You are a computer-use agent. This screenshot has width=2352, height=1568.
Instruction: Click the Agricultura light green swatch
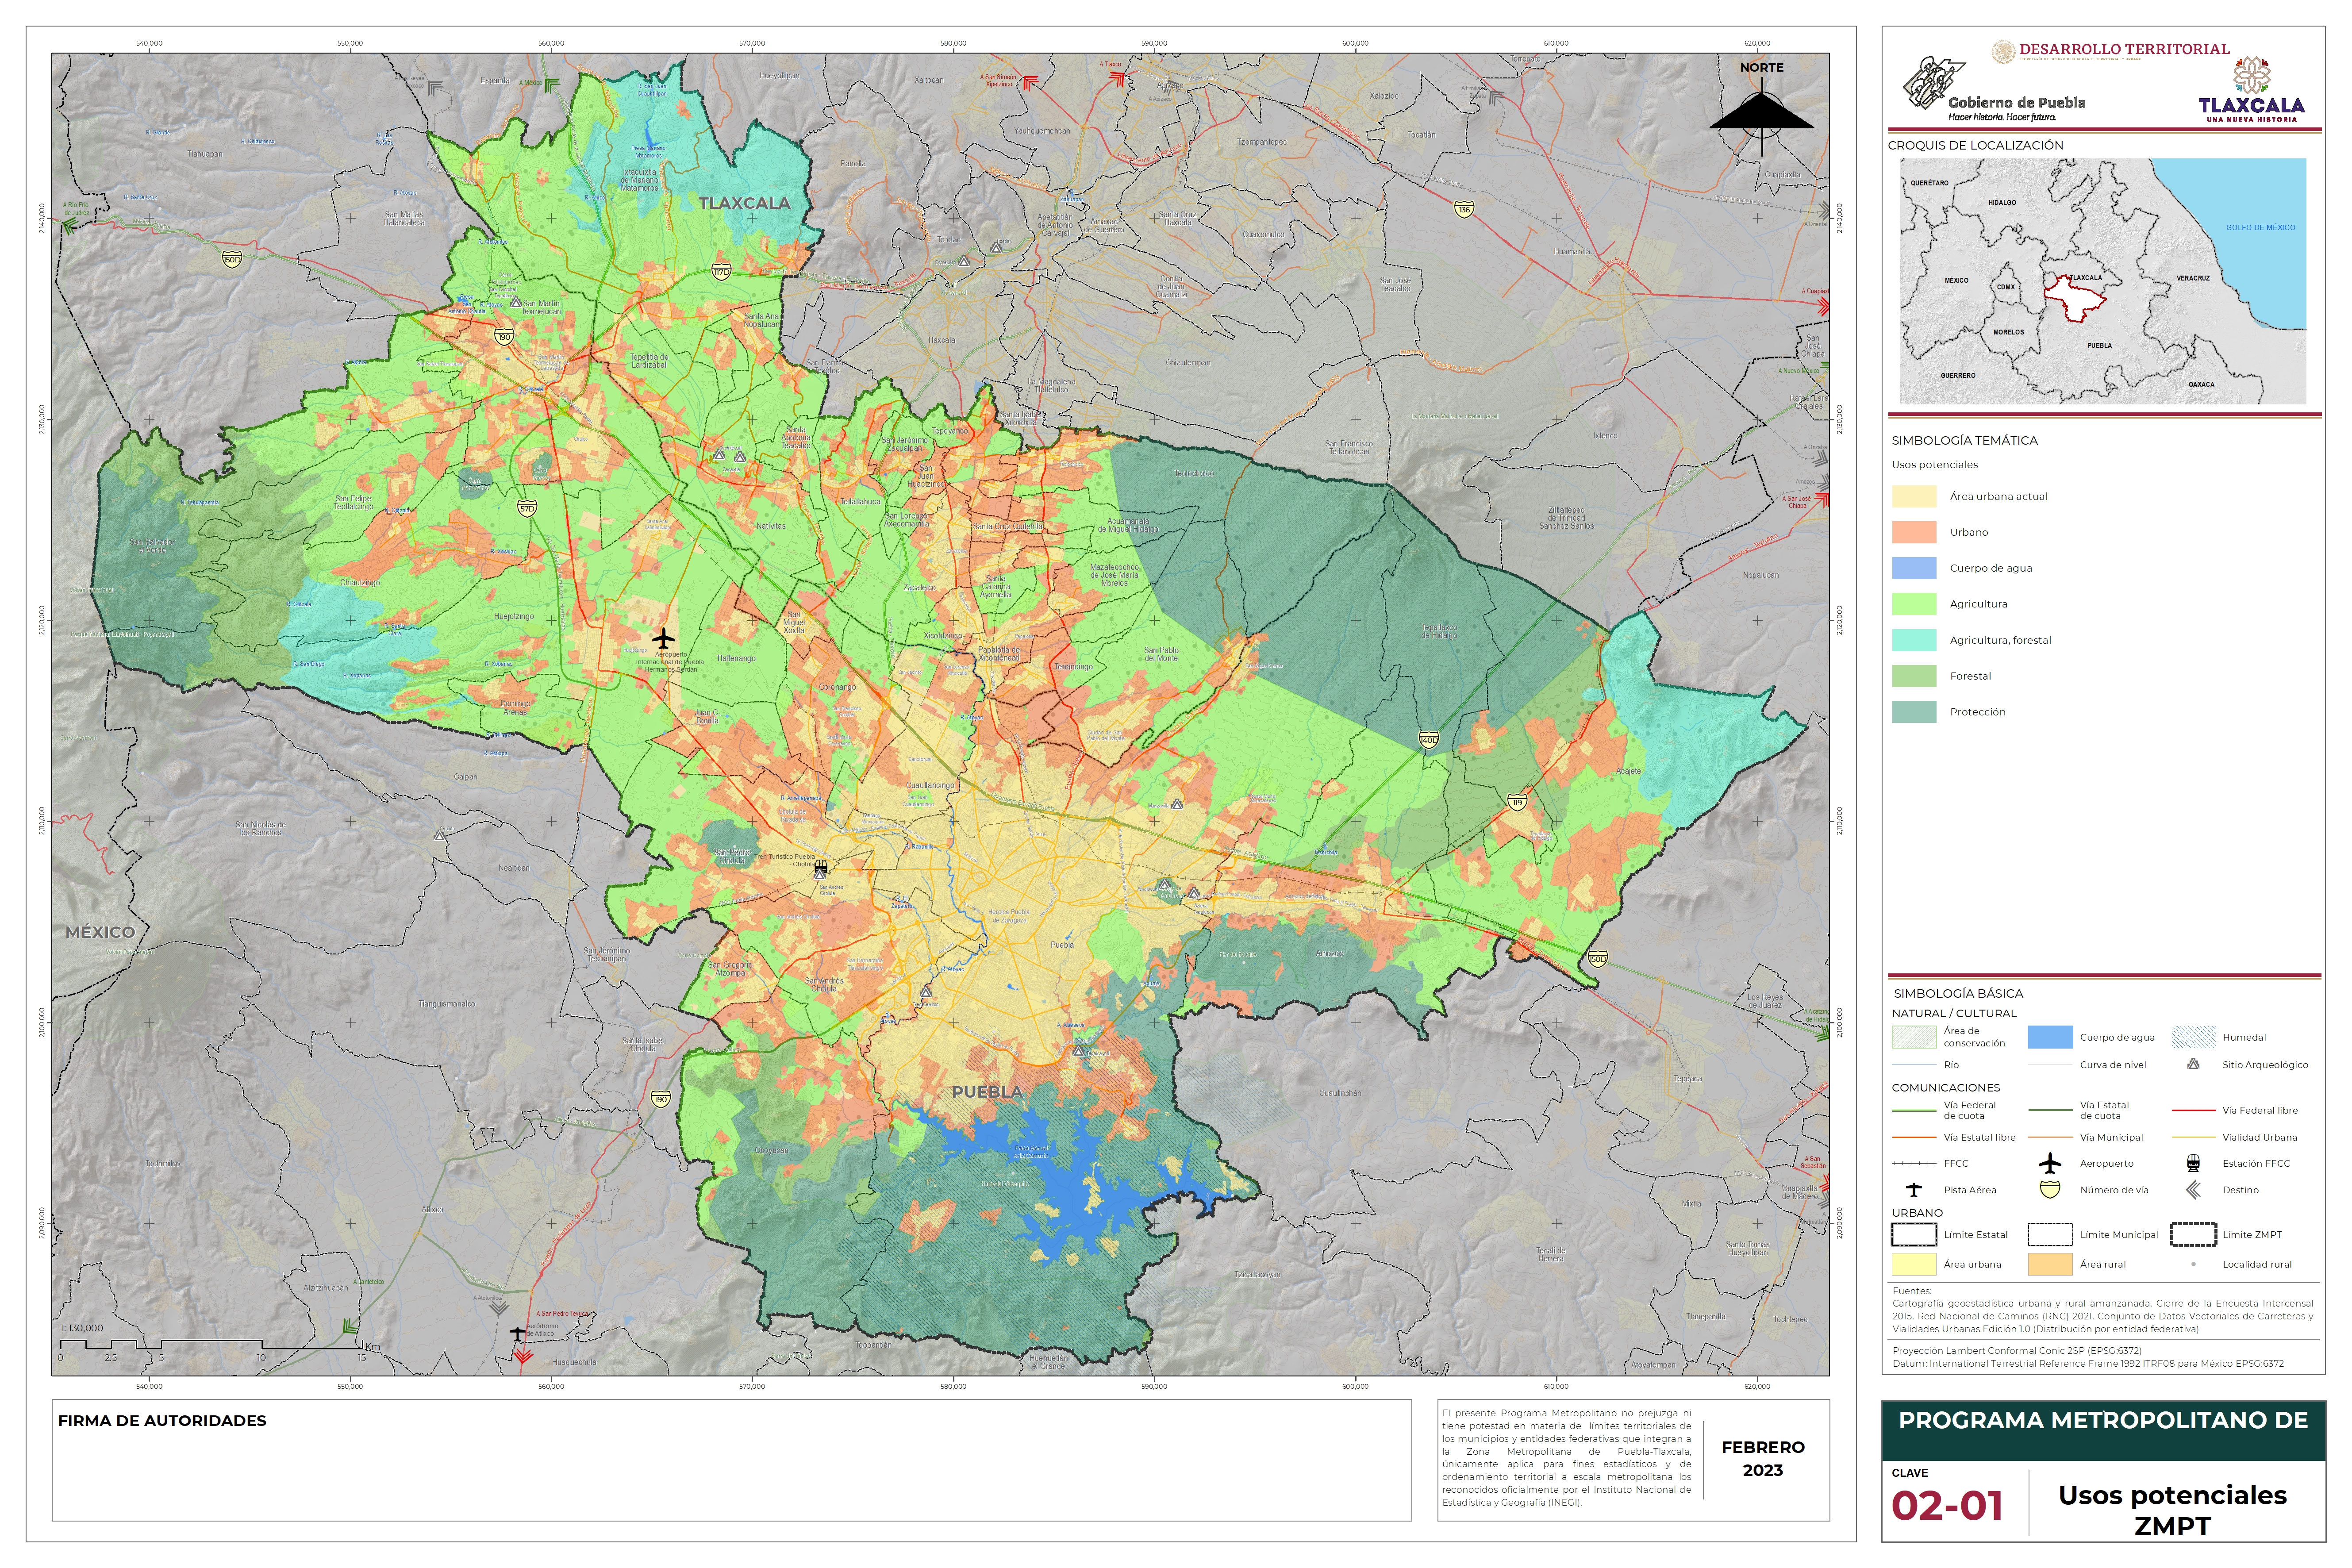(1914, 604)
